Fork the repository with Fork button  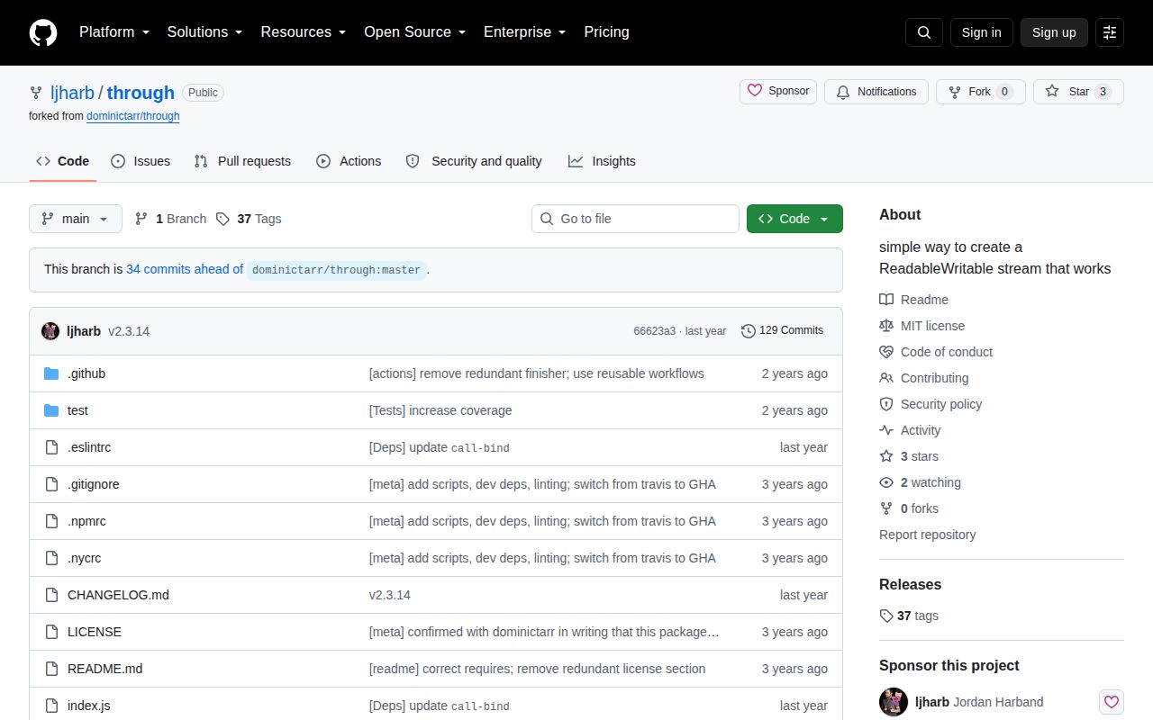[981, 92]
